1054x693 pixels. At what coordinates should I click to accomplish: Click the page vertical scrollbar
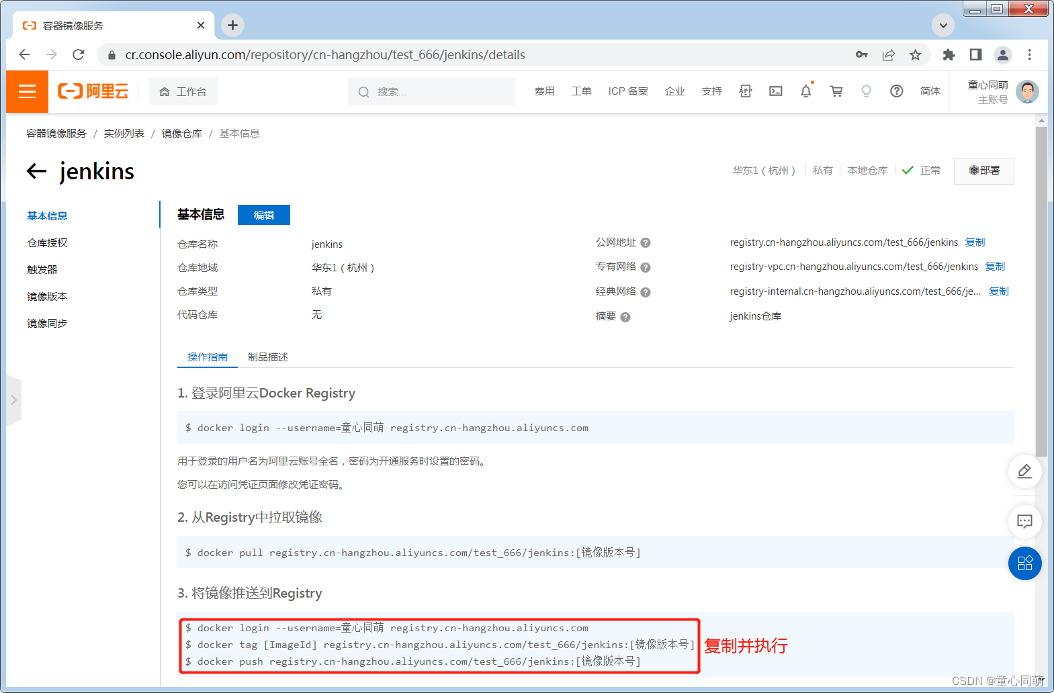pyautogui.click(x=1041, y=292)
